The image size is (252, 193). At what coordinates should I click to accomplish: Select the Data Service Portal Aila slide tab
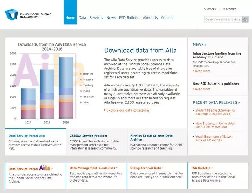[x=35, y=142]
